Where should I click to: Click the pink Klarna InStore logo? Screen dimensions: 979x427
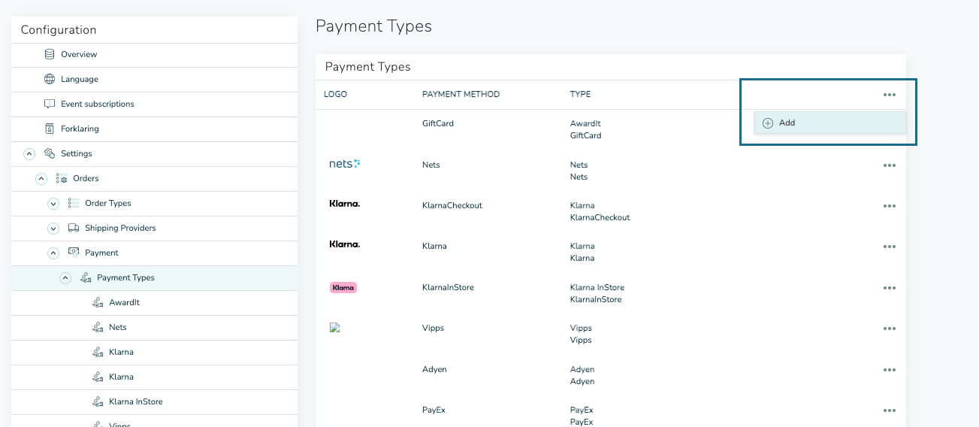tap(343, 287)
